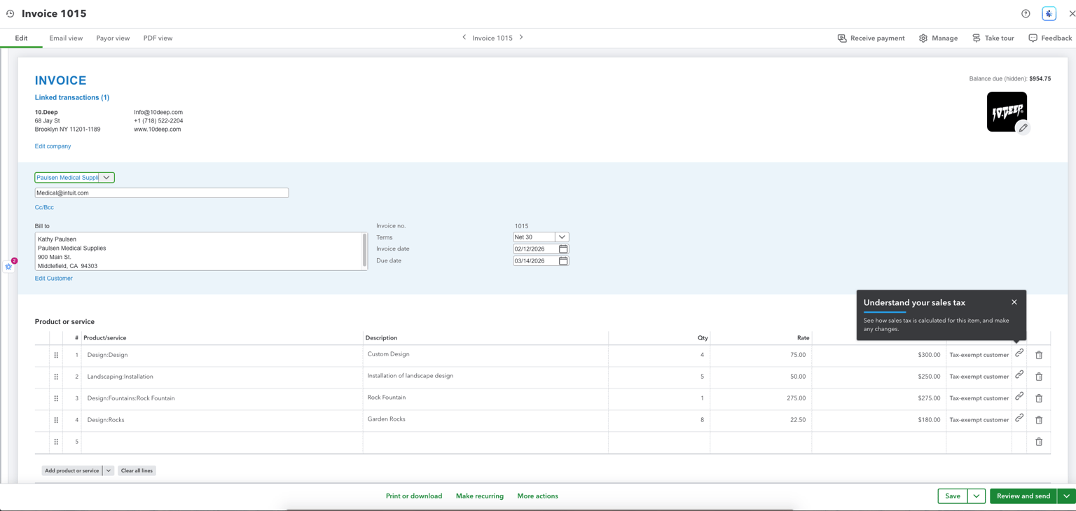Expand the Save options arrow

pyautogui.click(x=977, y=496)
